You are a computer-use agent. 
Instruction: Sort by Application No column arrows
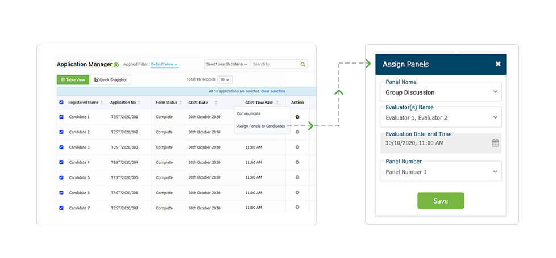(x=139, y=103)
